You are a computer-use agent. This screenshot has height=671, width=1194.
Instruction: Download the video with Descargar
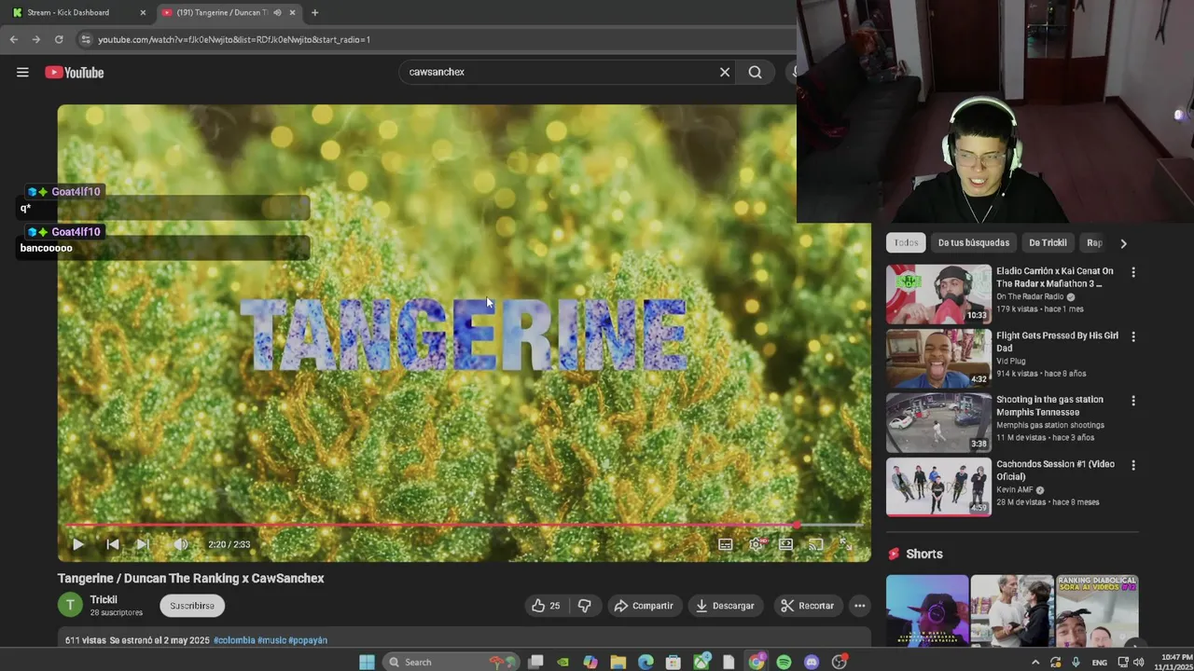(x=725, y=606)
